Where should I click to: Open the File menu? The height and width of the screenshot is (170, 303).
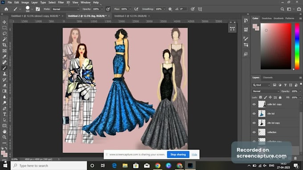[10, 3]
